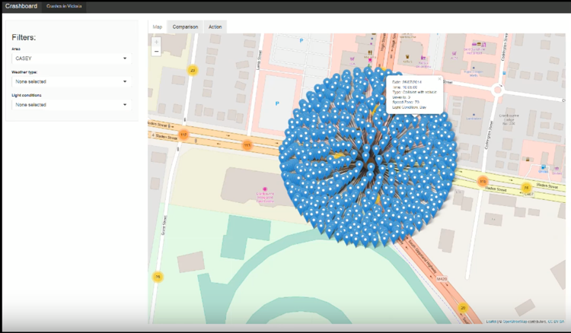This screenshot has height=333, width=571.
Task: Zoom out on the map
Action: click(156, 52)
